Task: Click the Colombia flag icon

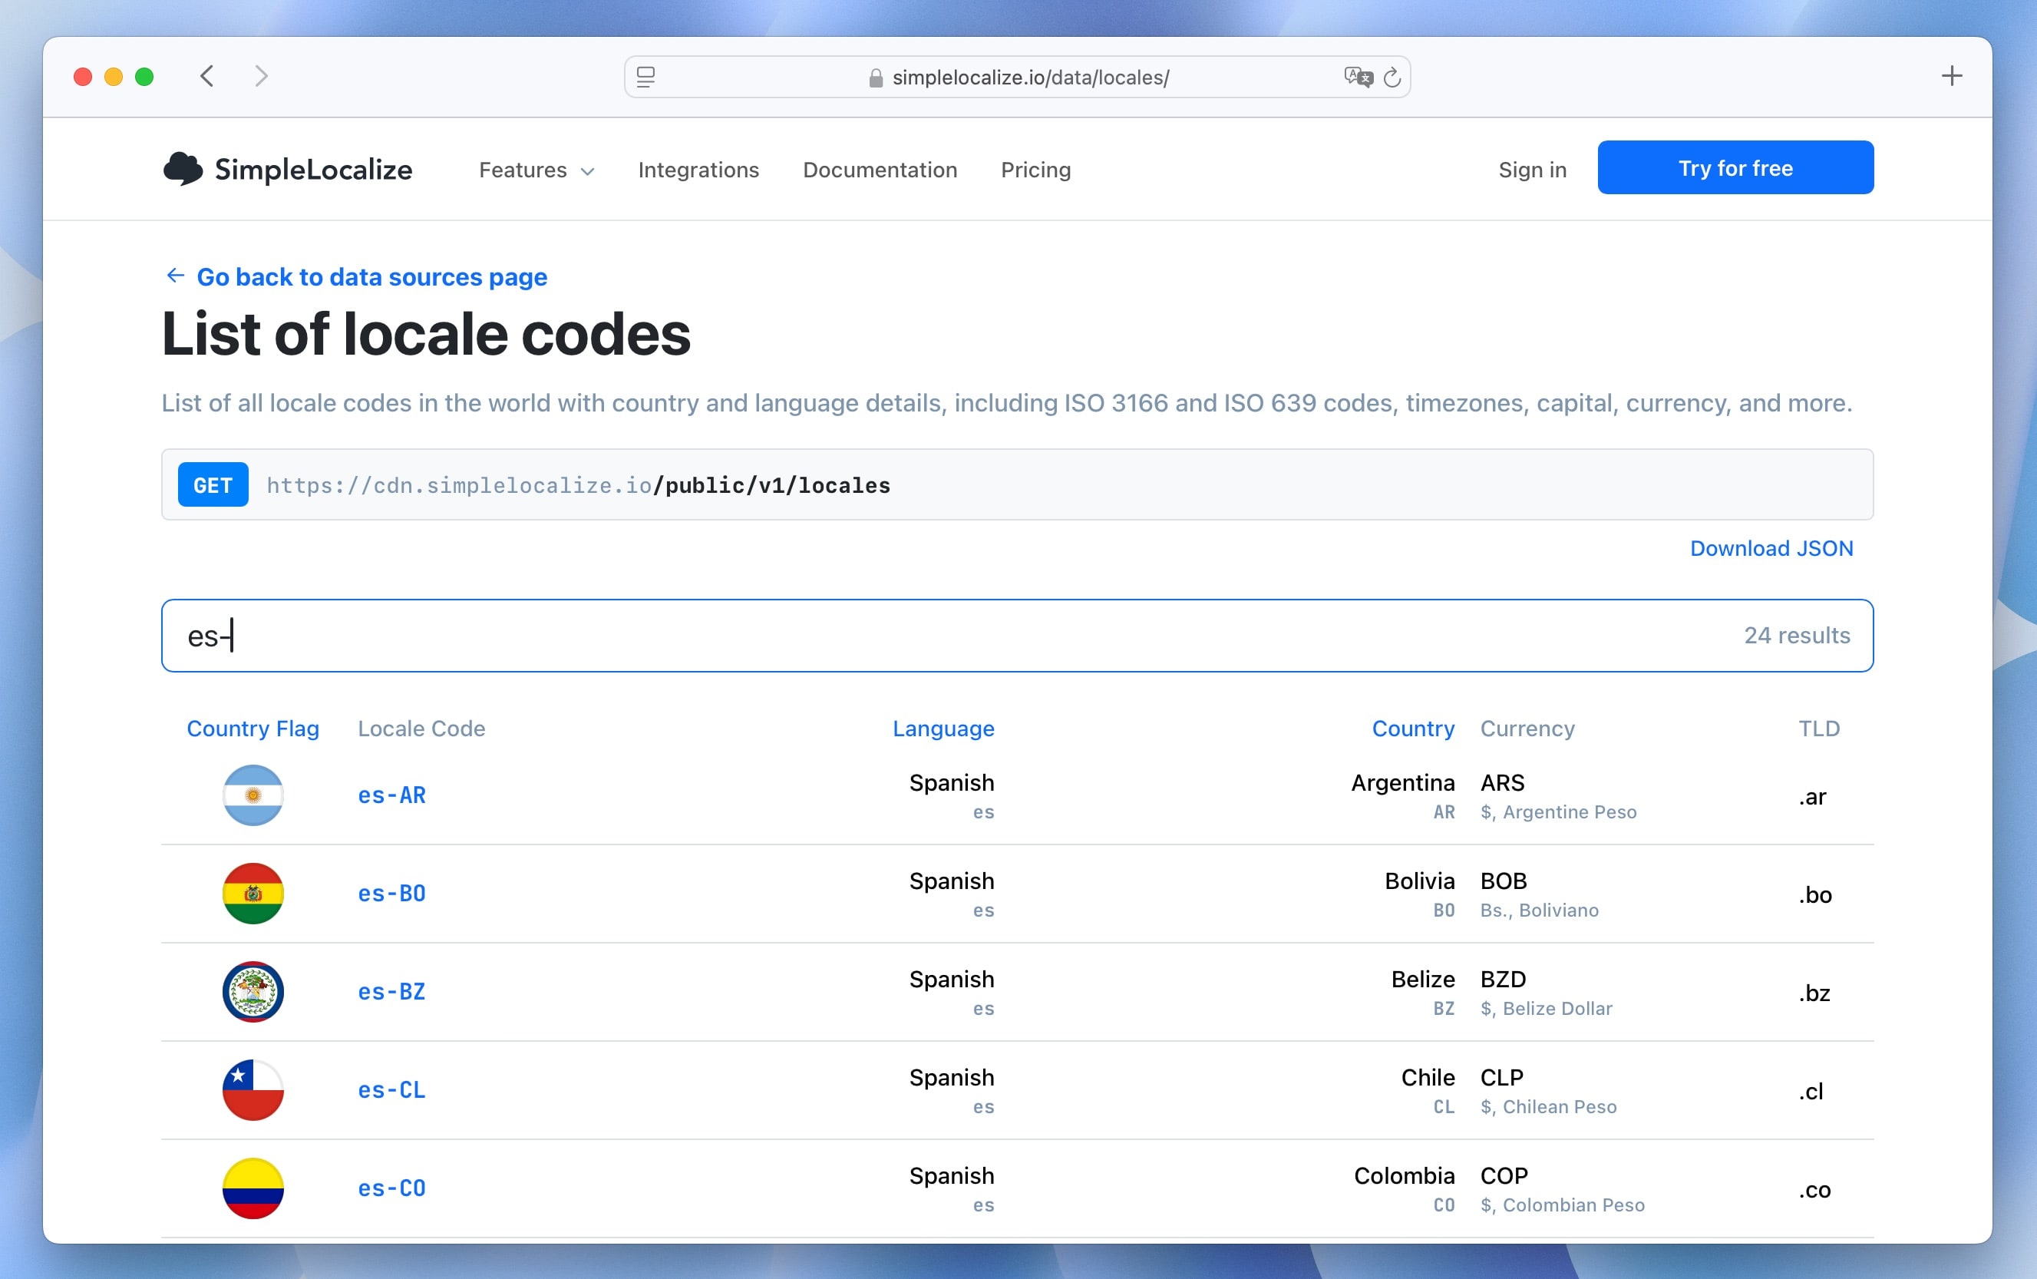Action: click(x=253, y=1188)
